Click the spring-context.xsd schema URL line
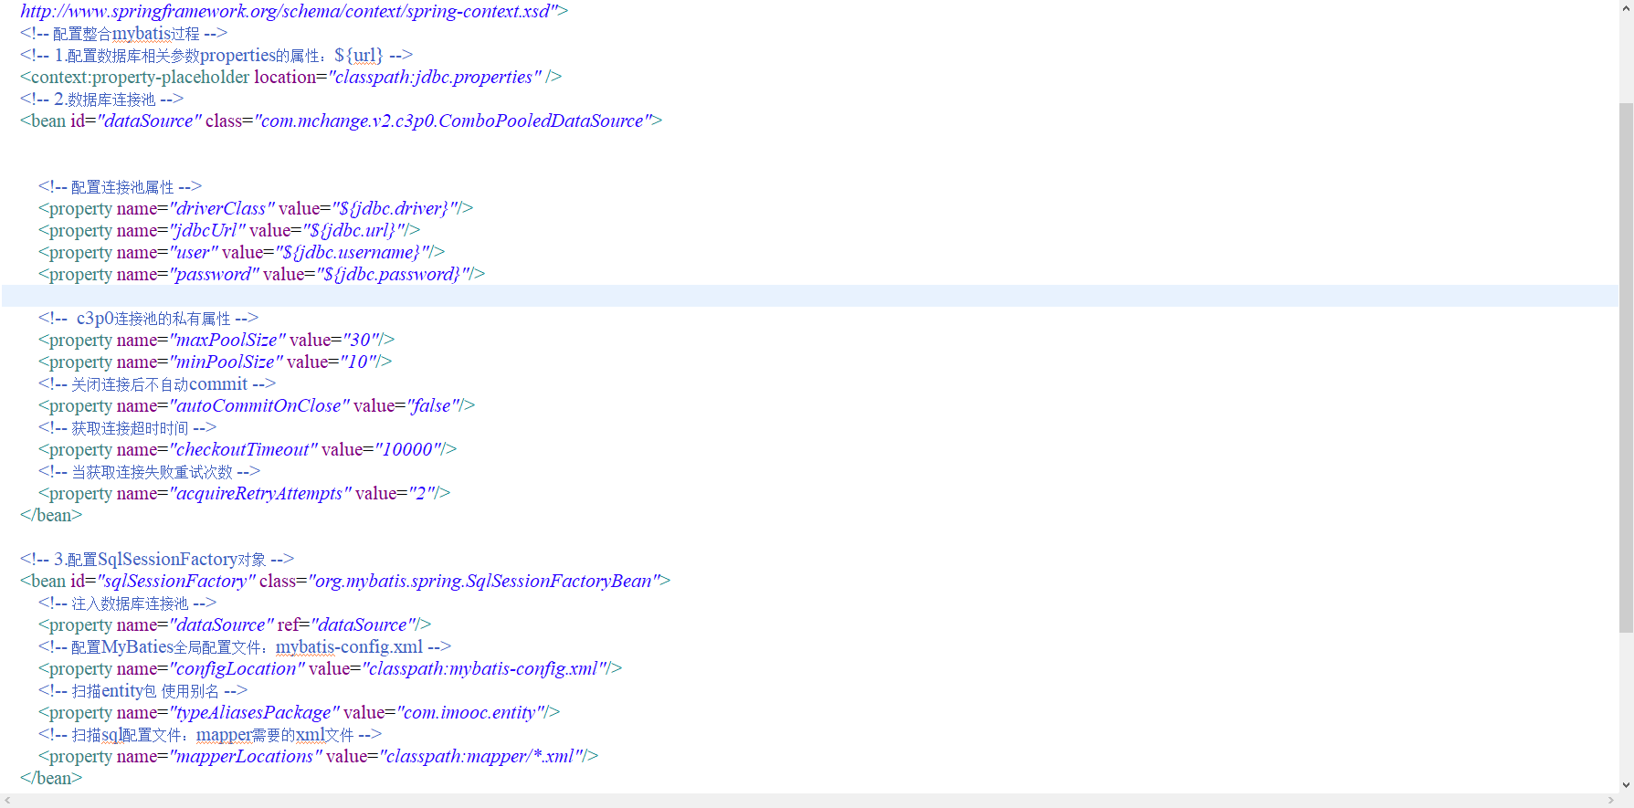 (x=294, y=11)
